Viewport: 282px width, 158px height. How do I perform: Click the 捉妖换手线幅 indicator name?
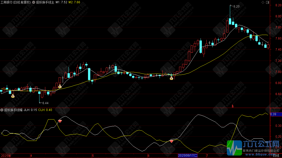pyautogui.click(x=13, y=110)
